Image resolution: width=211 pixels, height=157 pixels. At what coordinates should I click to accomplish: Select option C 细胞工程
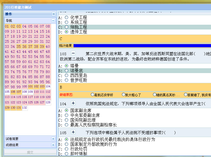(x=66, y=27)
